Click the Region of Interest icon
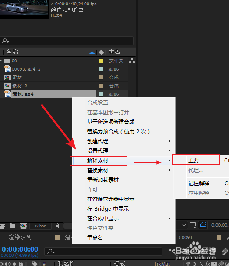 193,225
